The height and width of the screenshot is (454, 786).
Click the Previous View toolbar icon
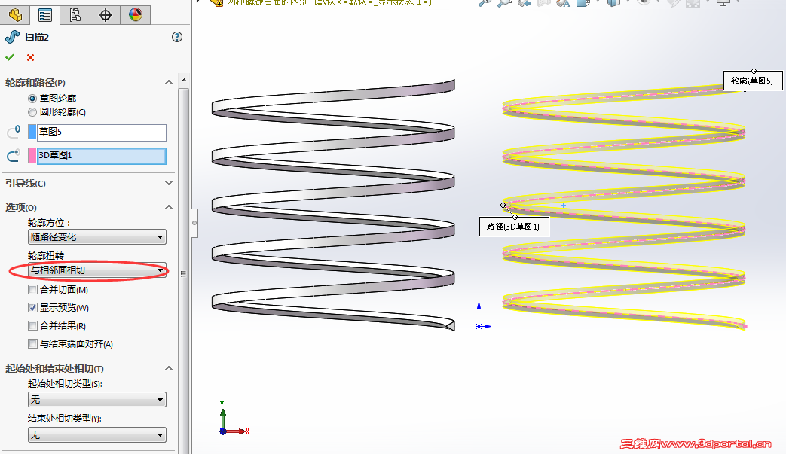525,2
